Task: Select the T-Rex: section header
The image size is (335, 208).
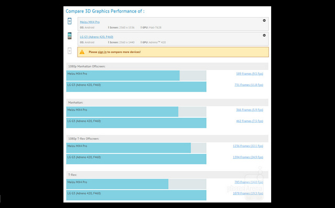Action: point(167,175)
